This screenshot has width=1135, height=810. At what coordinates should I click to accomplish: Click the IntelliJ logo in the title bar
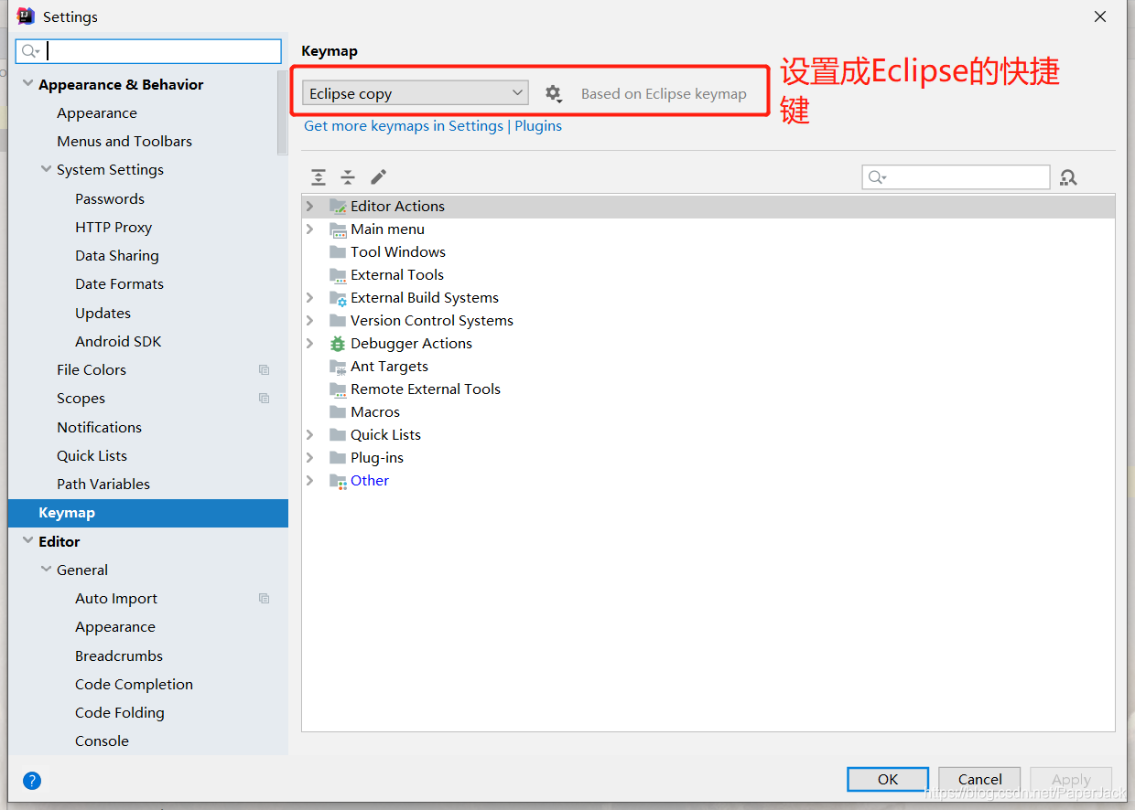coord(26,16)
